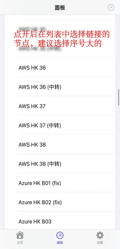
Task: Open the 设置 gear icon
Action: tap(100, 235)
